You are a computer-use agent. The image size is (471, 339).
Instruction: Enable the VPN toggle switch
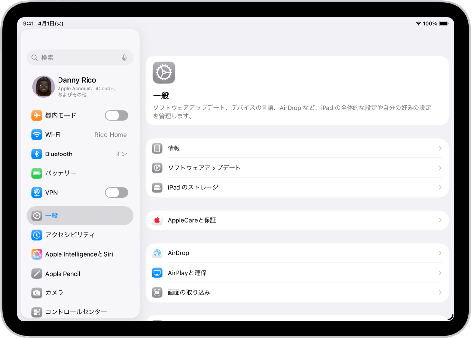pyautogui.click(x=116, y=192)
